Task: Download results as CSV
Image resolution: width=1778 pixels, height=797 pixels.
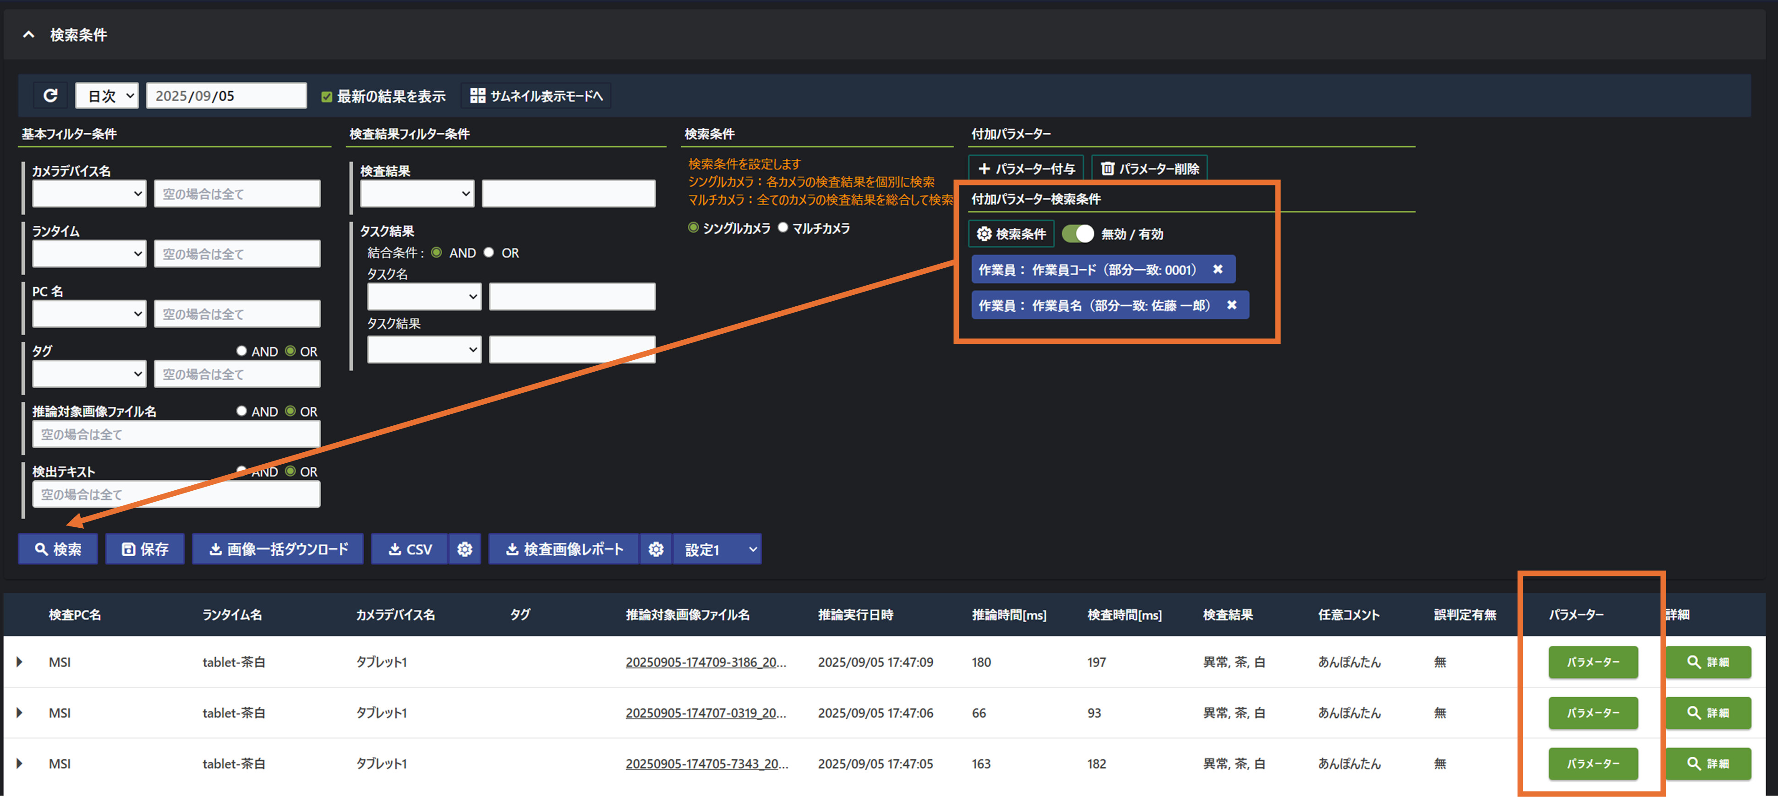Action: [410, 549]
